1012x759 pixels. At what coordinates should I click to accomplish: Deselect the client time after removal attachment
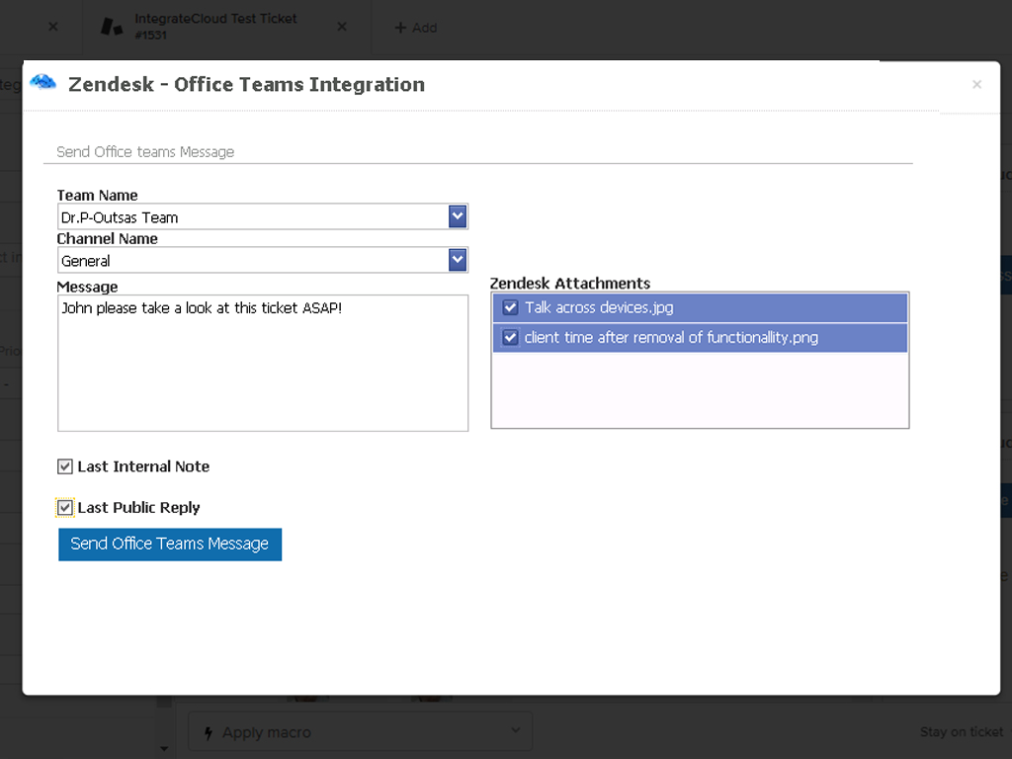[x=509, y=337]
